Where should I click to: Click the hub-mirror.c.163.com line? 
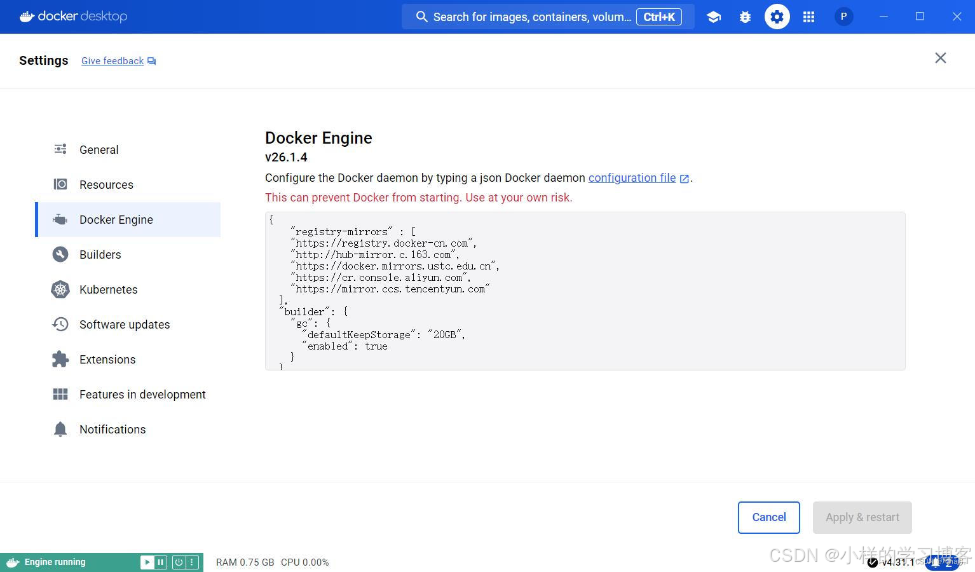coord(375,254)
